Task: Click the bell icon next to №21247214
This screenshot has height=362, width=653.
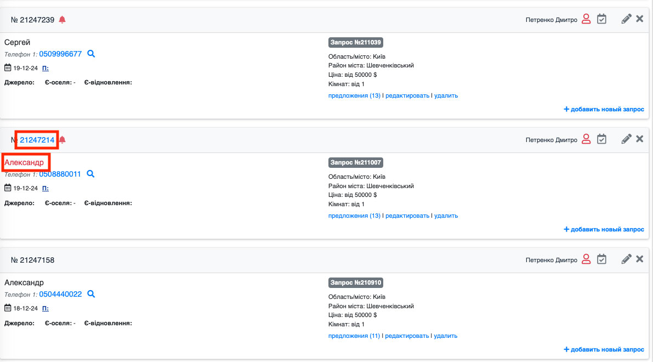Action: click(63, 140)
